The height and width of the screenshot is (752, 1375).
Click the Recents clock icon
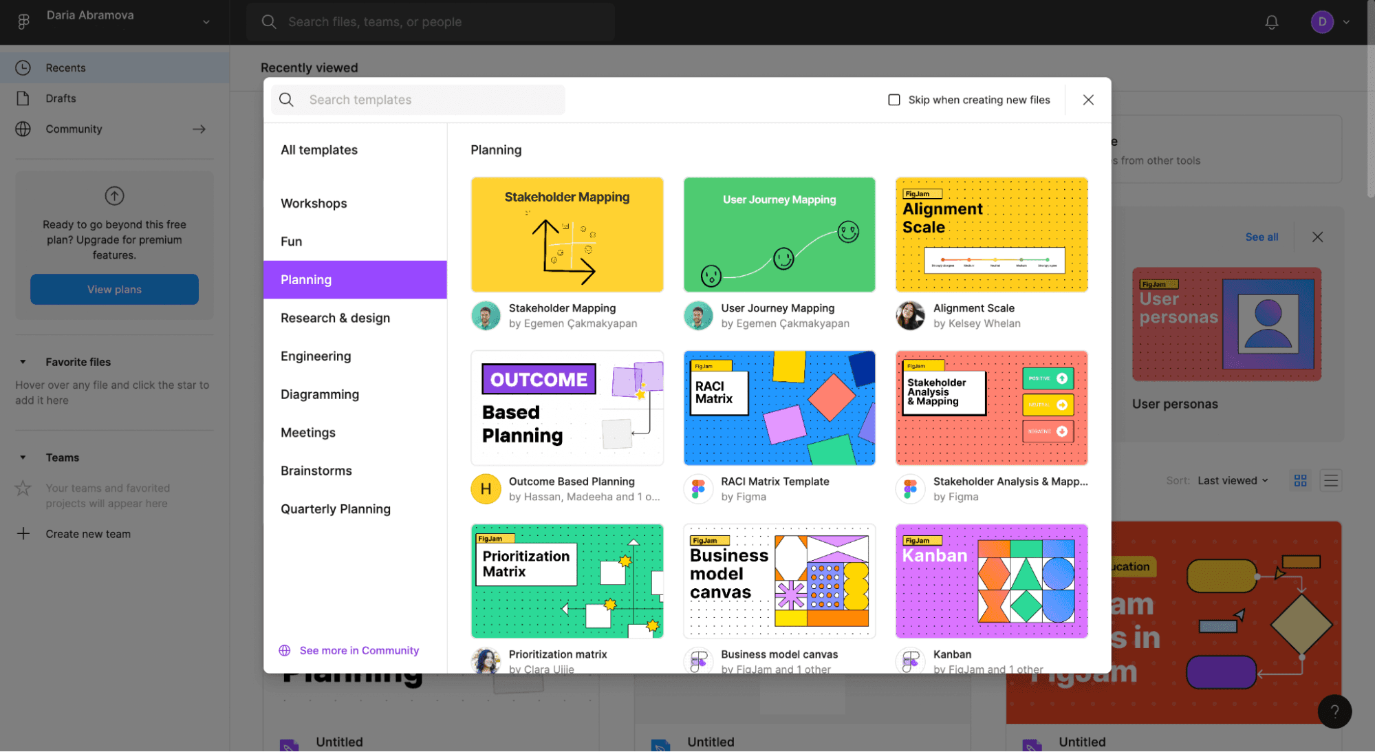pos(23,67)
